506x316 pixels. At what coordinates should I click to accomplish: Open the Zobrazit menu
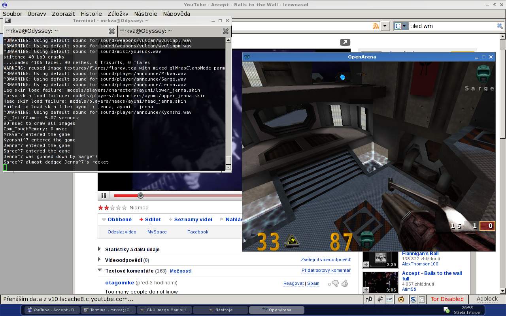pyautogui.click(x=63, y=14)
